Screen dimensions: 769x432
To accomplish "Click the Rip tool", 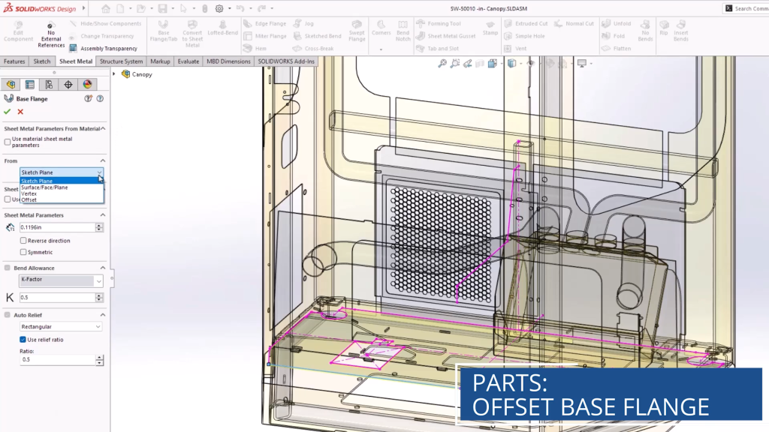I will click(664, 28).
